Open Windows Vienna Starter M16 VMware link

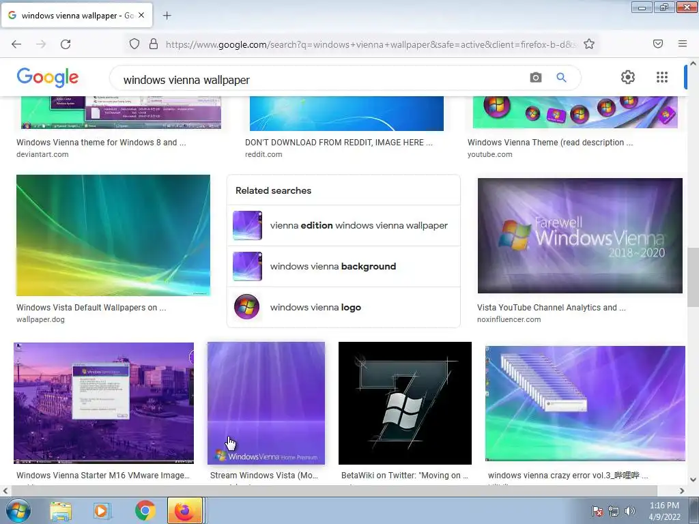(103, 476)
